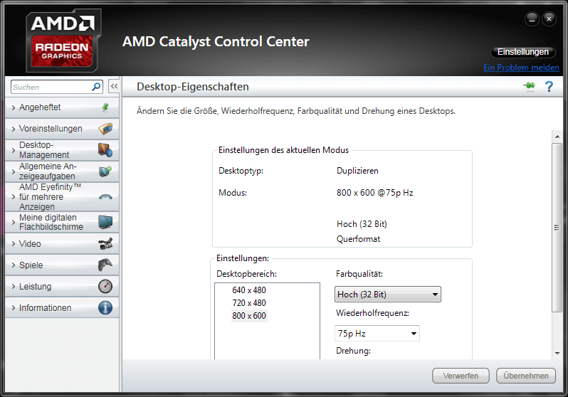Click the scrollbar up arrow
568x397 pixels.
pyautogui.click(x=557, y=137)
